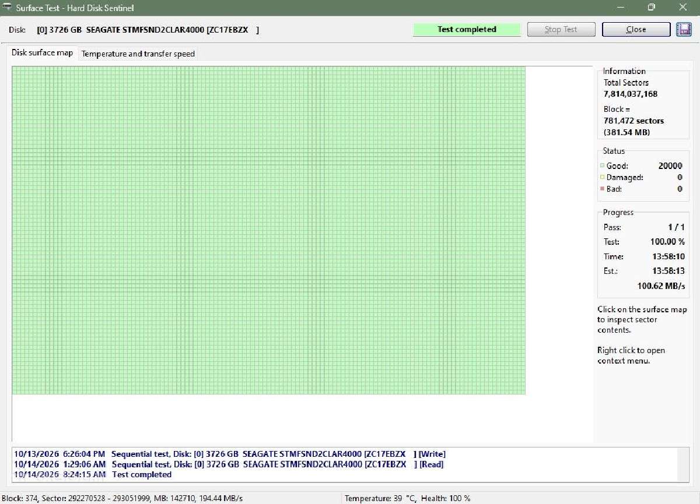Image resolution: width=700 pixels, height=504 pixels.
Task: Switch to Temperature and transfer speed tab
Action: coord(138,54)
